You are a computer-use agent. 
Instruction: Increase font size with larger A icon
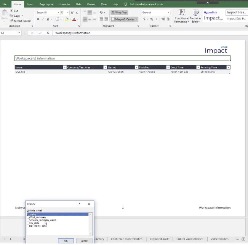pos(72,13)
